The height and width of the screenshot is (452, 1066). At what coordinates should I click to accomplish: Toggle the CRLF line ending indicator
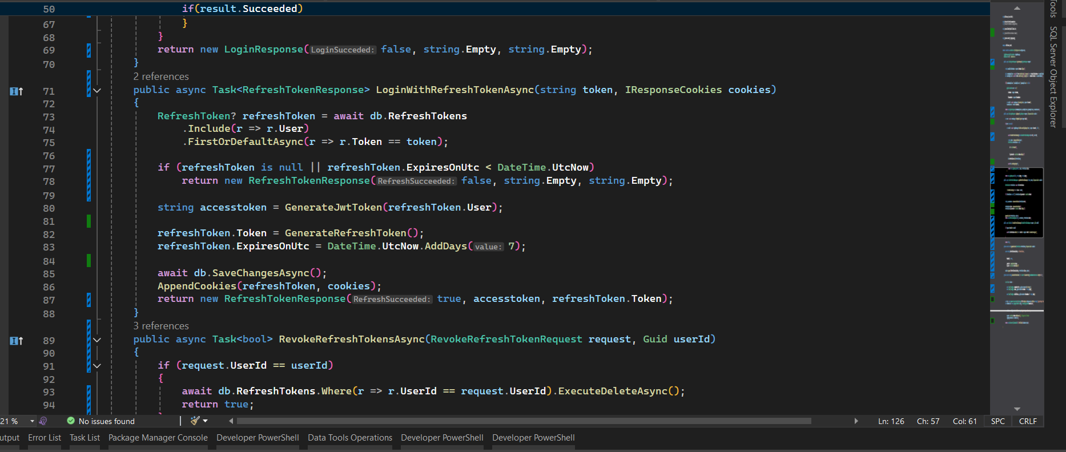point(1028,421)
